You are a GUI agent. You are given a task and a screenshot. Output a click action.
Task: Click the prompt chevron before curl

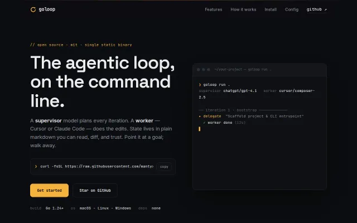click(x=36, y=167)
